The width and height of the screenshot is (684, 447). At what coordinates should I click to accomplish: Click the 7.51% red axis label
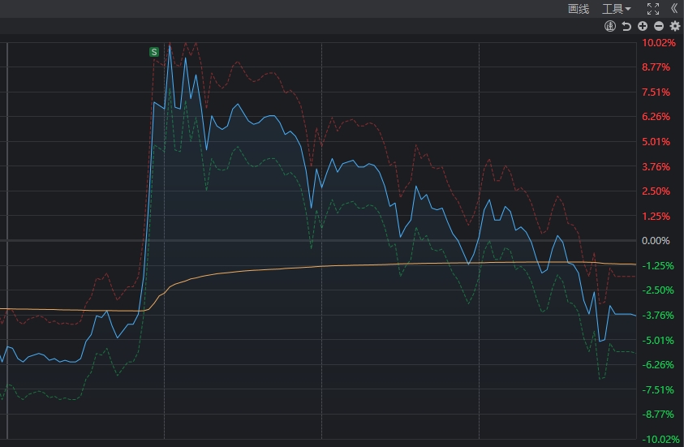656,92
